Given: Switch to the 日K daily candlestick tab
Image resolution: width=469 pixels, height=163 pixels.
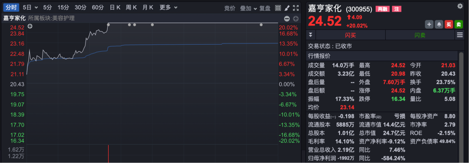Looking at the screenshot, I should (x=115, y=7).
